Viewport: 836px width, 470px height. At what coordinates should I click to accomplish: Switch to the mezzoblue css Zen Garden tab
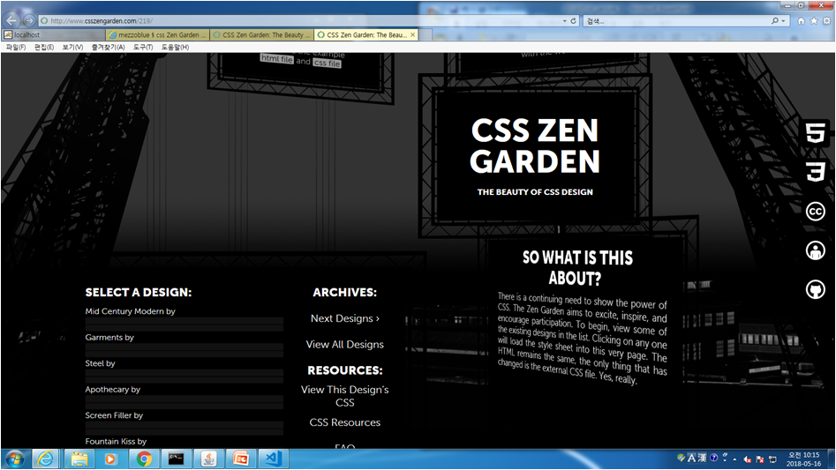coord(158,34)
